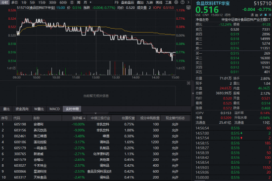Click the 13:00 marker on the time axis
This screenshot has width=272, height=181.
click(x=96, y=77)
